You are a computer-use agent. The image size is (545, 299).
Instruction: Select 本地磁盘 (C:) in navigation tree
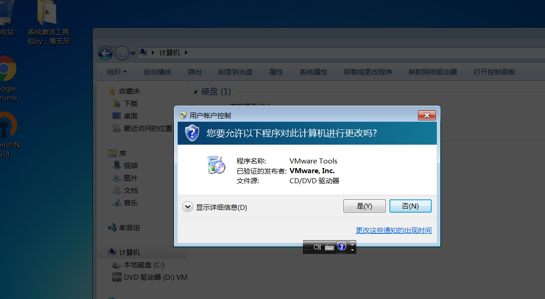click(x=144, y=265)
